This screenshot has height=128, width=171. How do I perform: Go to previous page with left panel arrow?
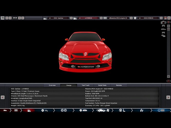click(x=3, y=97)
